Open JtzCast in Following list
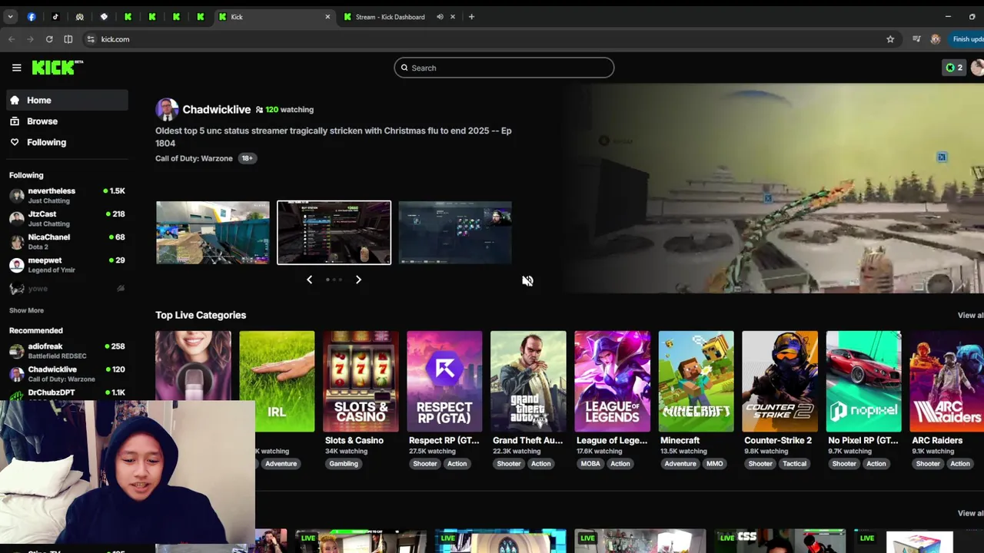 pyautogui.click(x=68, y=218)
